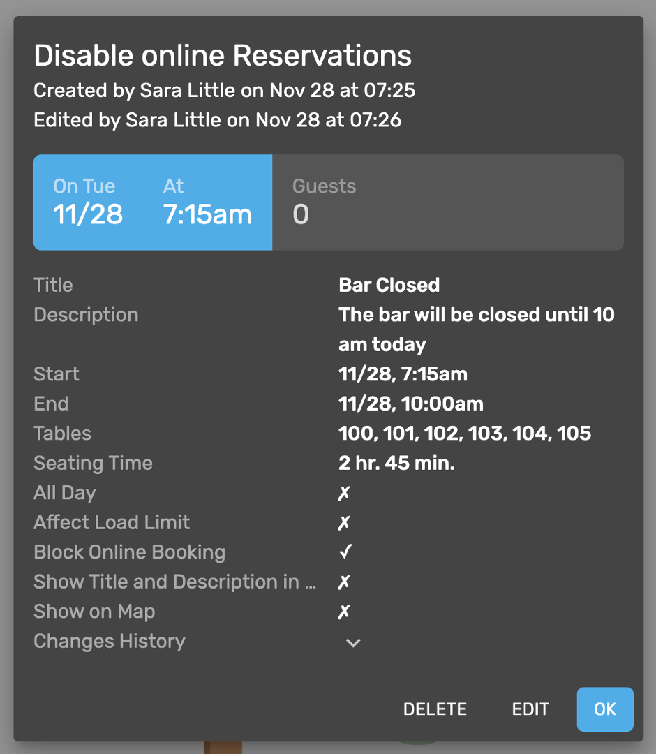Click the End value 11/28, 10:00am
The image size is (656, 754).
point(410,404)
